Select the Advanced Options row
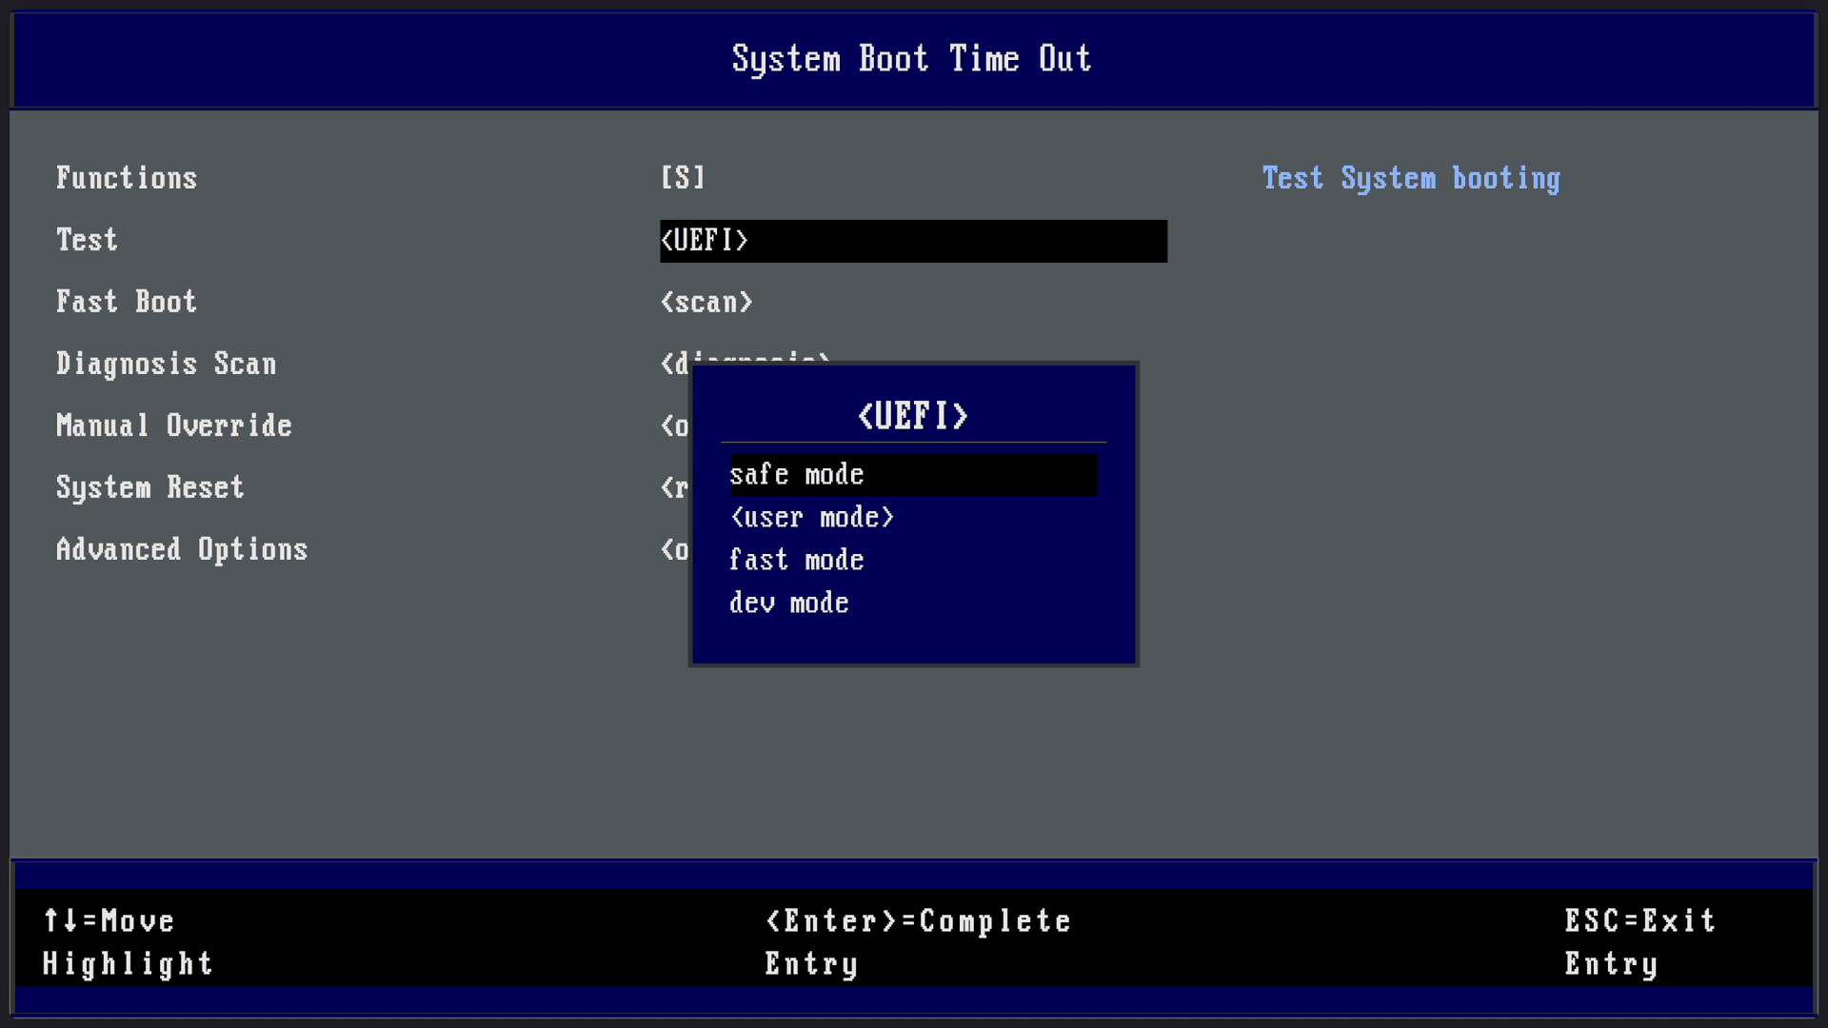This screenshot has width=1828, height=1028. [x=182, y=549]
